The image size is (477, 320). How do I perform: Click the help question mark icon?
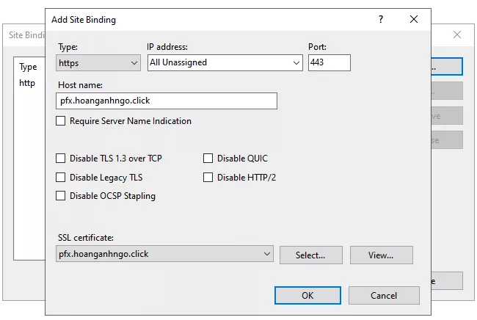coord(381,19)
